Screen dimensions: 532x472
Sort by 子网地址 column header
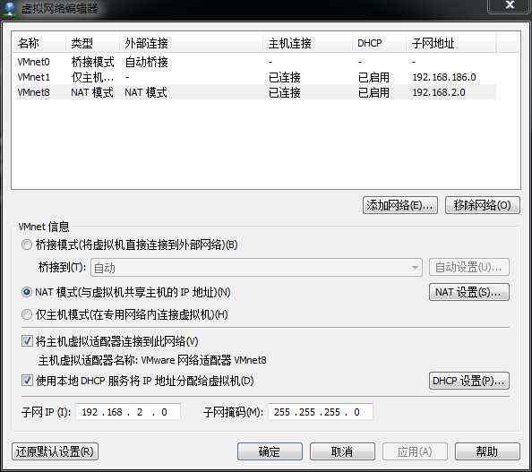coord(451,43)
